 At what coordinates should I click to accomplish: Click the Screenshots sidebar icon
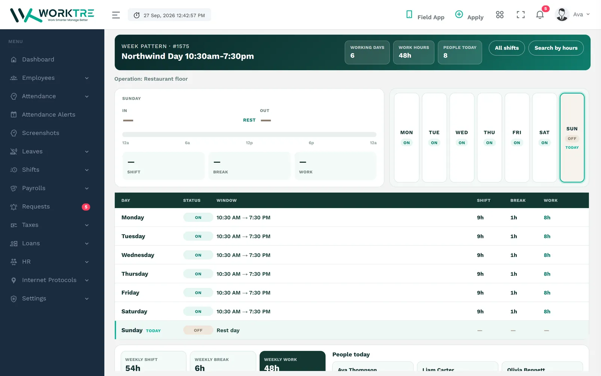click(14, 133)
